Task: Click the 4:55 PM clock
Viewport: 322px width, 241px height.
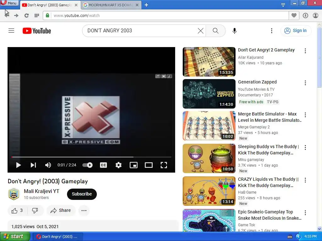Action: tap(310, 237)
